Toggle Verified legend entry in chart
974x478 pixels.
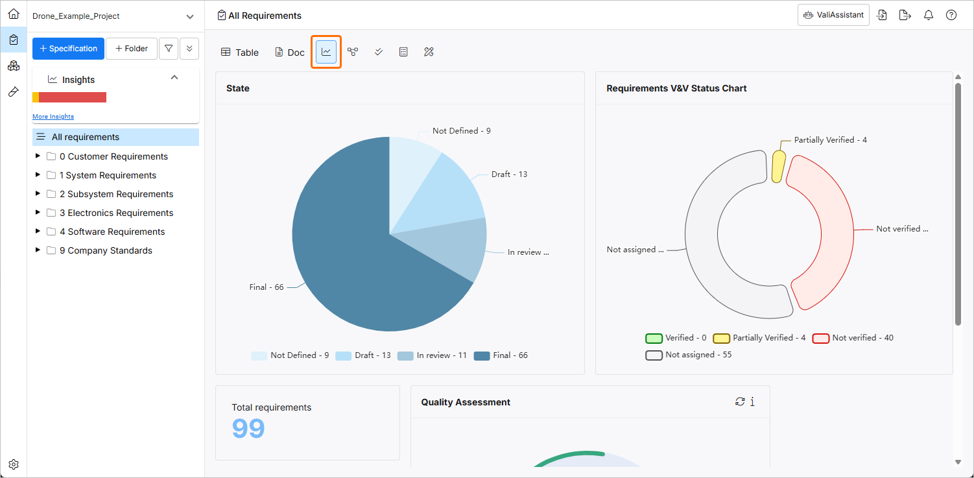coord(676,338)
